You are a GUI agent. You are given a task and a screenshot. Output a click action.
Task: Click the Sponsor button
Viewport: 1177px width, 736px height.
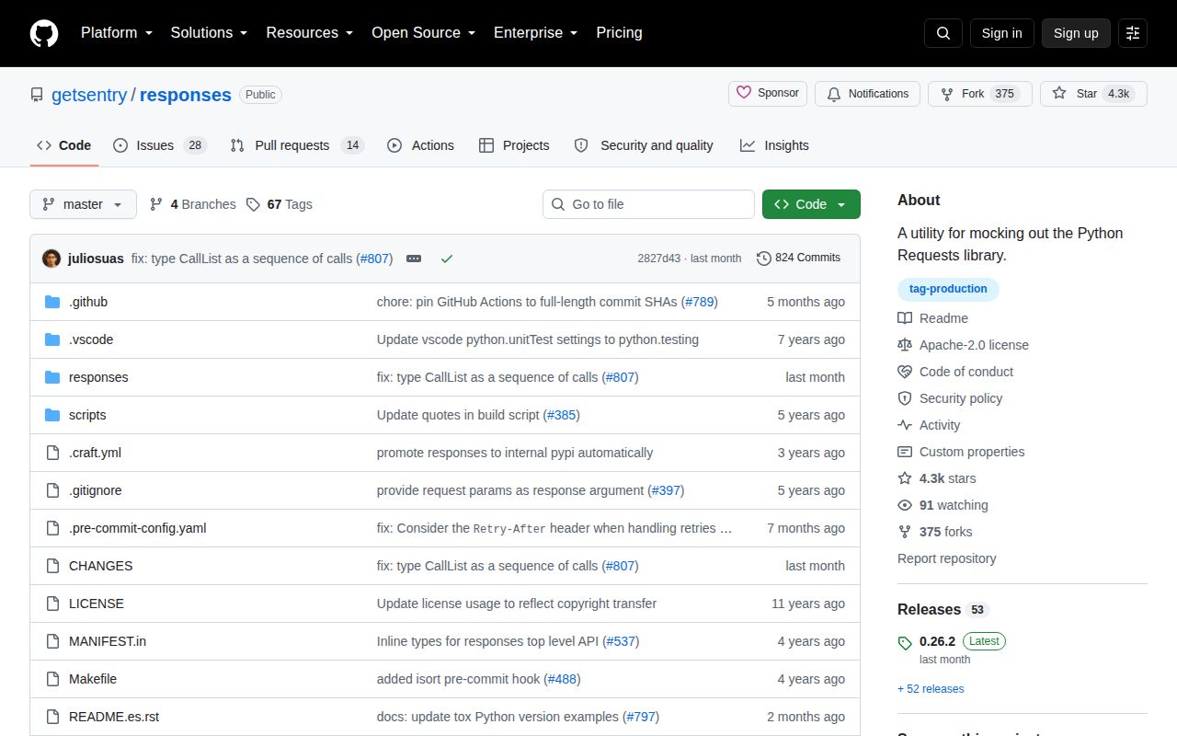coord(768,94)
